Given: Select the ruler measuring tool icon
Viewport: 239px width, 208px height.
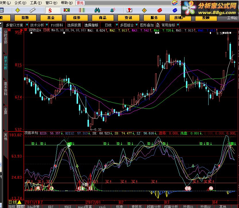Looking at the screenshot, I should (x=33, y=10).
